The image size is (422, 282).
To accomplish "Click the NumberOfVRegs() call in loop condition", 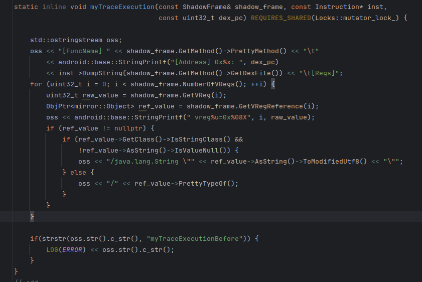I will pyautogui.click(x=231, y=84).
